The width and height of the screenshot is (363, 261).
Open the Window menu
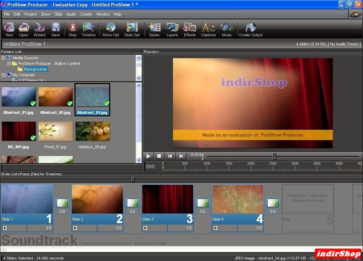[x=103, y=14]
